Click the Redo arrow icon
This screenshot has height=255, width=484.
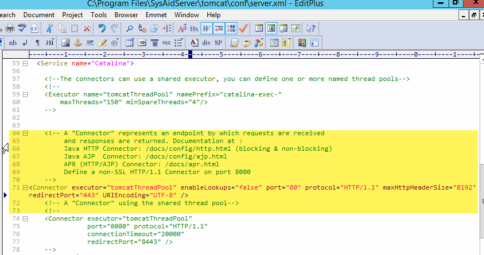click(x=114, y=28)
